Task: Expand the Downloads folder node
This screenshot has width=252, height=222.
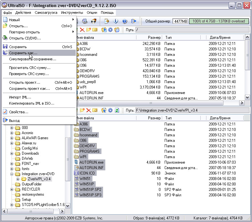Action: pos(12,154)
